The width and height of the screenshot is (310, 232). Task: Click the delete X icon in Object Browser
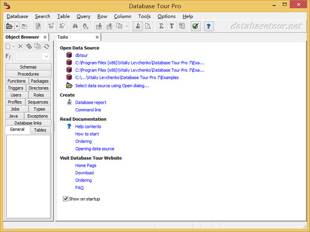point(20,46)
